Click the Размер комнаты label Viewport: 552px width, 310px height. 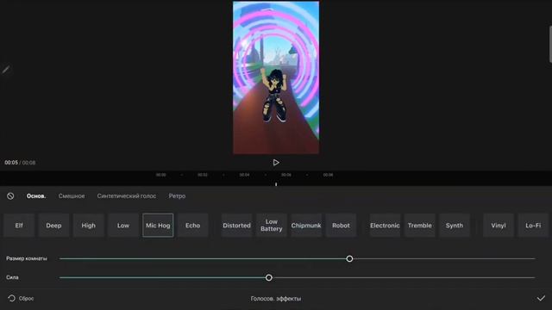pyautogui.click(x=27, y=258)
